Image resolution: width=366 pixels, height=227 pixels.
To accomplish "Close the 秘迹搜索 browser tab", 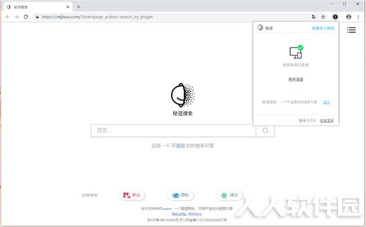I will tap(68, 7).
